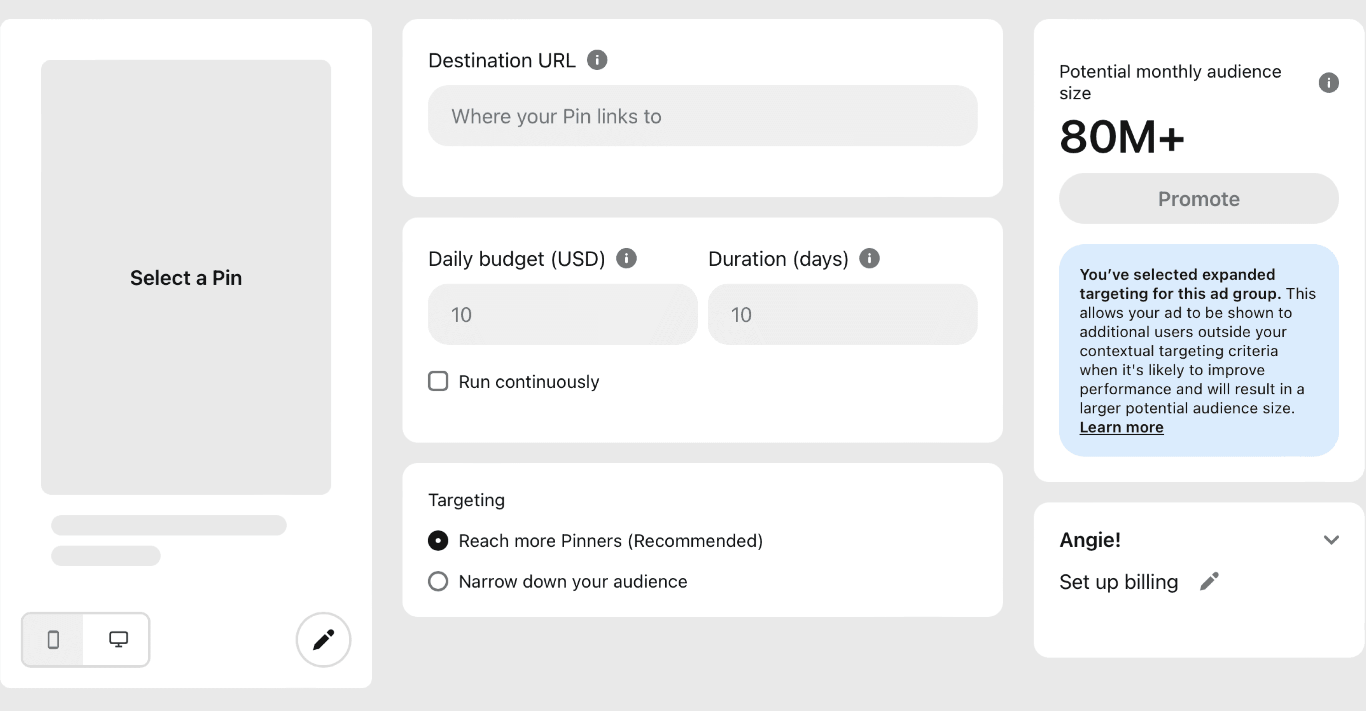
Task: Click the pencil next to Set up billing
Action: (x=1209, y=582)
